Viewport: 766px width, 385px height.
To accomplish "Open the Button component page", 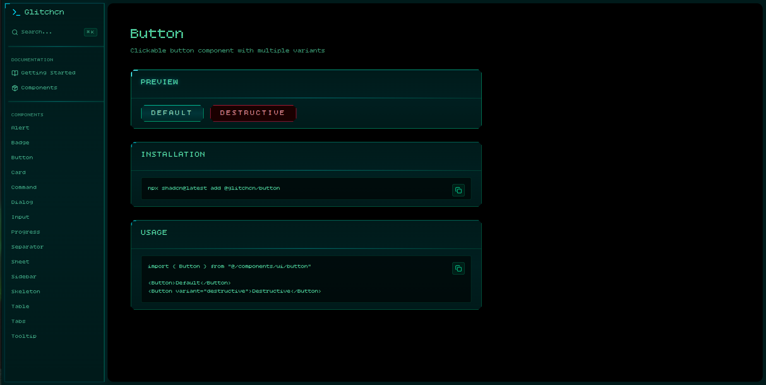I will pos(22,158).
